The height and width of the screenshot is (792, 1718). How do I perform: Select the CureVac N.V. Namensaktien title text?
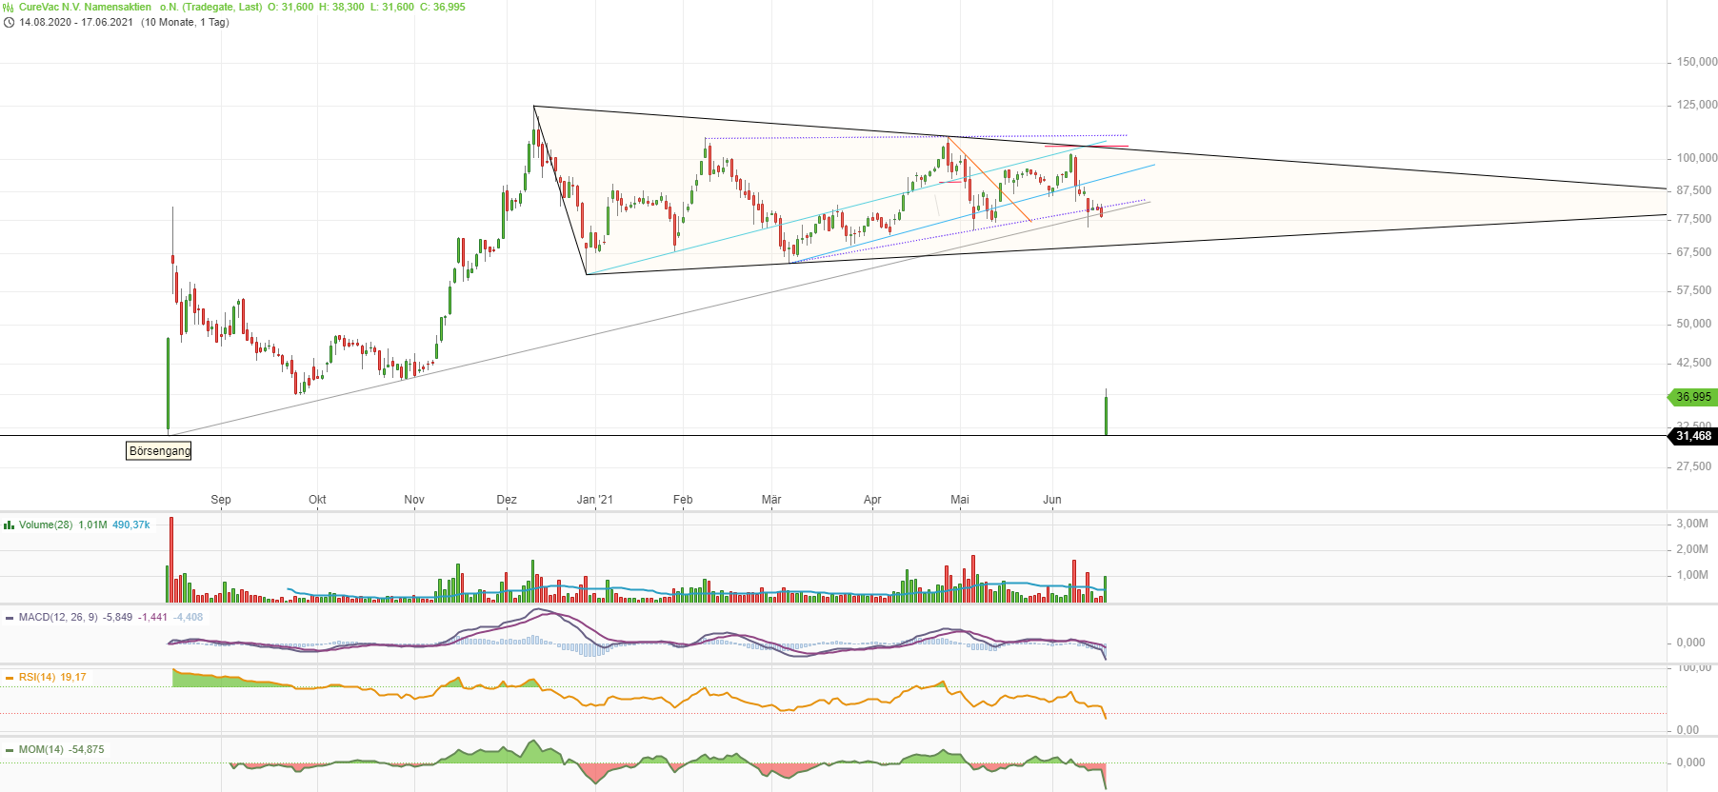(x=85, y=7)
